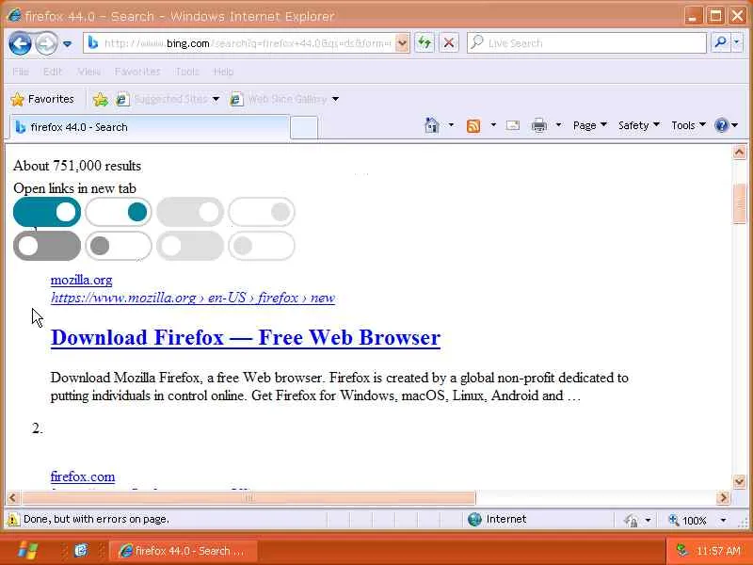This screenshot has height=565, width=753.
Task: Toggle the disabled white switch in top row
Action: point(262,212)
